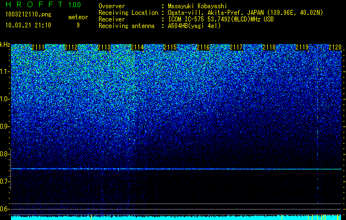Click the 2117 time marker

pyautogui.click(x=236, y=47)
